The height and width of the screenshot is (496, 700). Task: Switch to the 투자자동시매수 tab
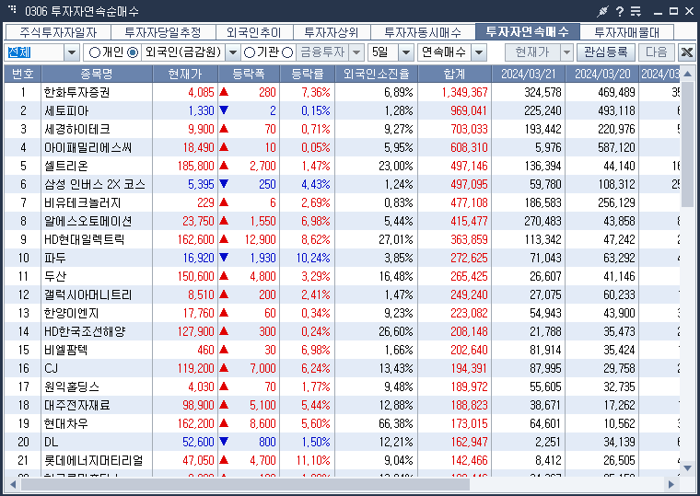(x=423, y=32)
